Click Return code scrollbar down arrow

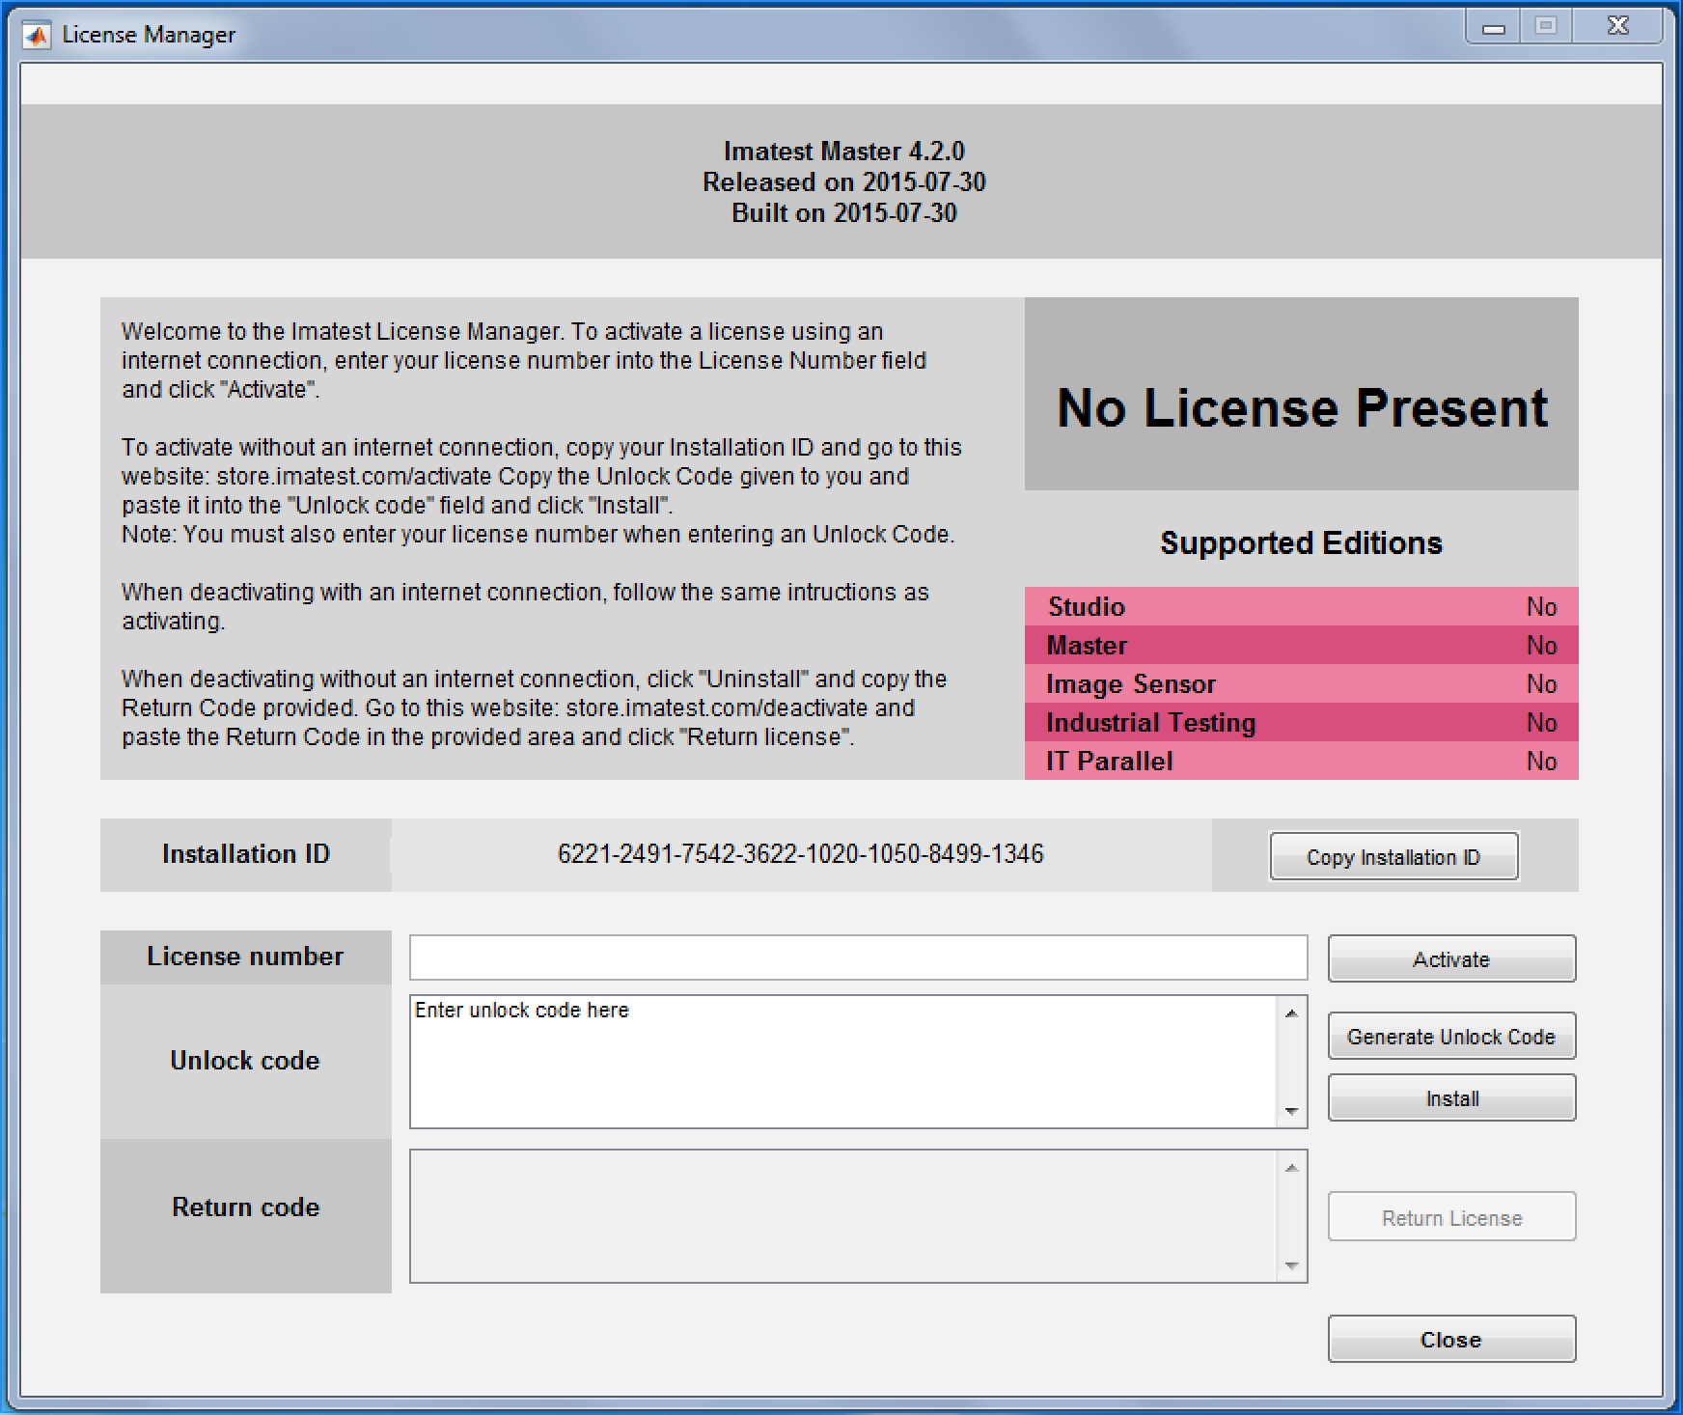1291,1266
